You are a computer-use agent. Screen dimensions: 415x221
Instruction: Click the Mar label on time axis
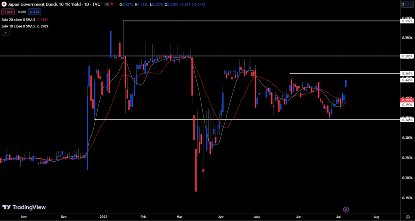click(179, 217)
